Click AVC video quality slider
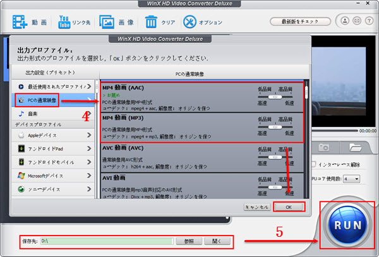 275,157
